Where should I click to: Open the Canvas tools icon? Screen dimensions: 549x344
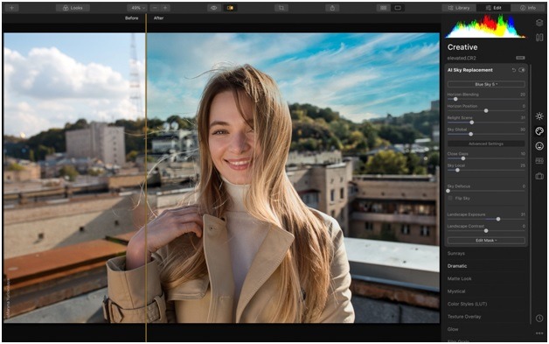(539, 37)
